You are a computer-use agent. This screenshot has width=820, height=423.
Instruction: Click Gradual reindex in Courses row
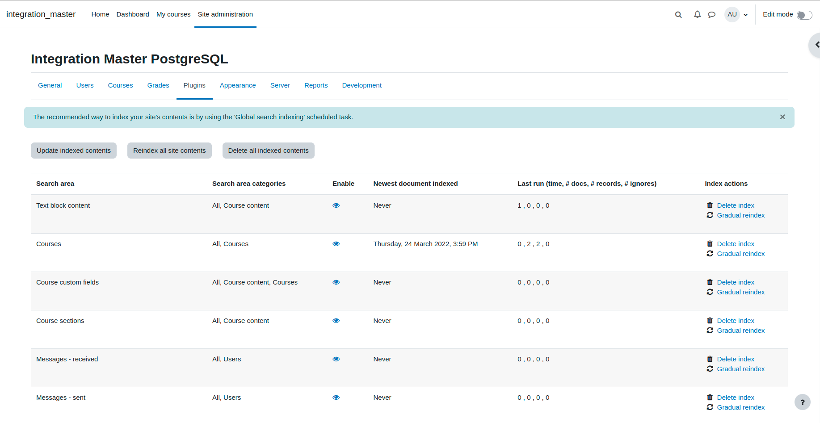[741, 254]
